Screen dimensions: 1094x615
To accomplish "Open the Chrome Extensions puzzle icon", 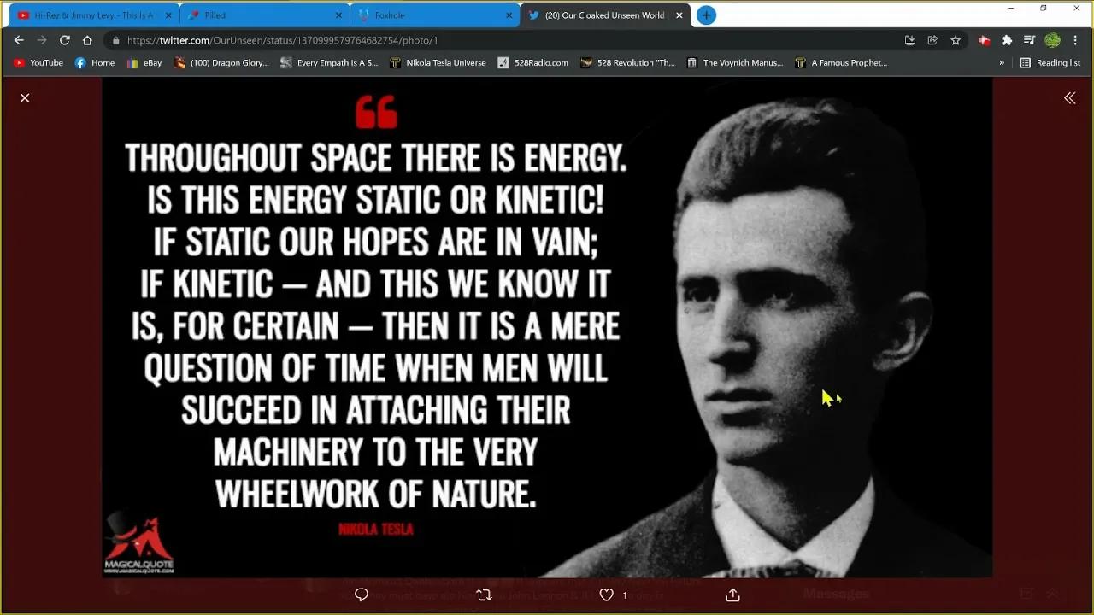I will tap(1007, 39).
